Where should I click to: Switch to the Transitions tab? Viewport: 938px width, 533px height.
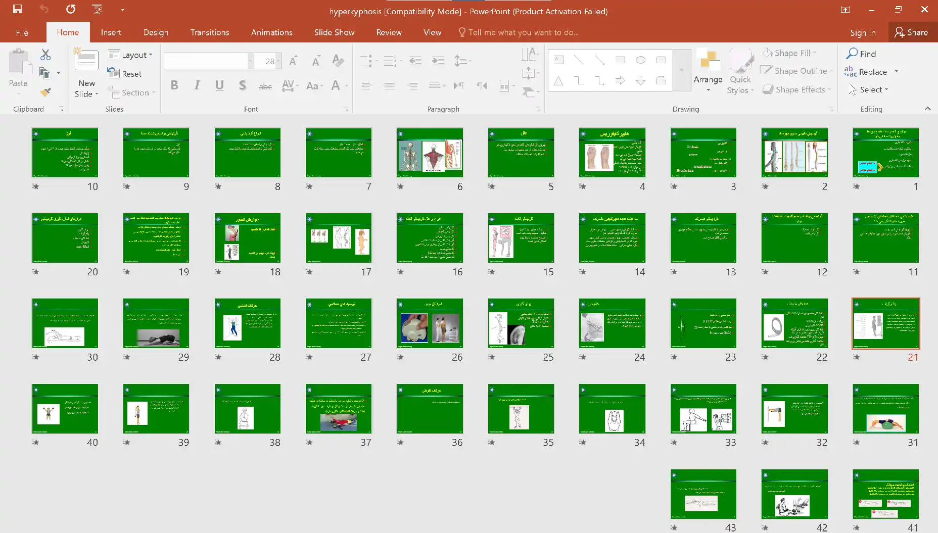click(209, 32)
